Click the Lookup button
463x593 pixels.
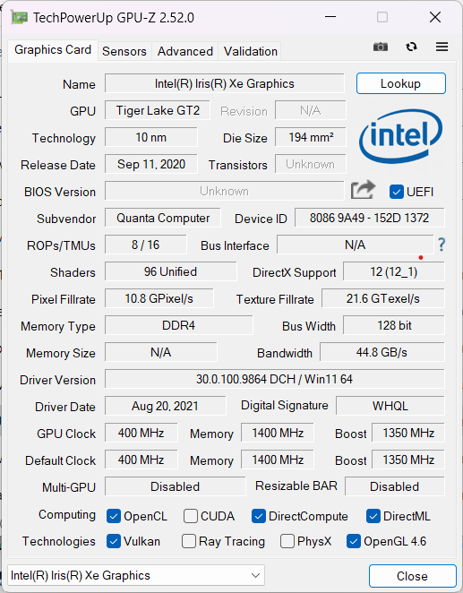400,83
